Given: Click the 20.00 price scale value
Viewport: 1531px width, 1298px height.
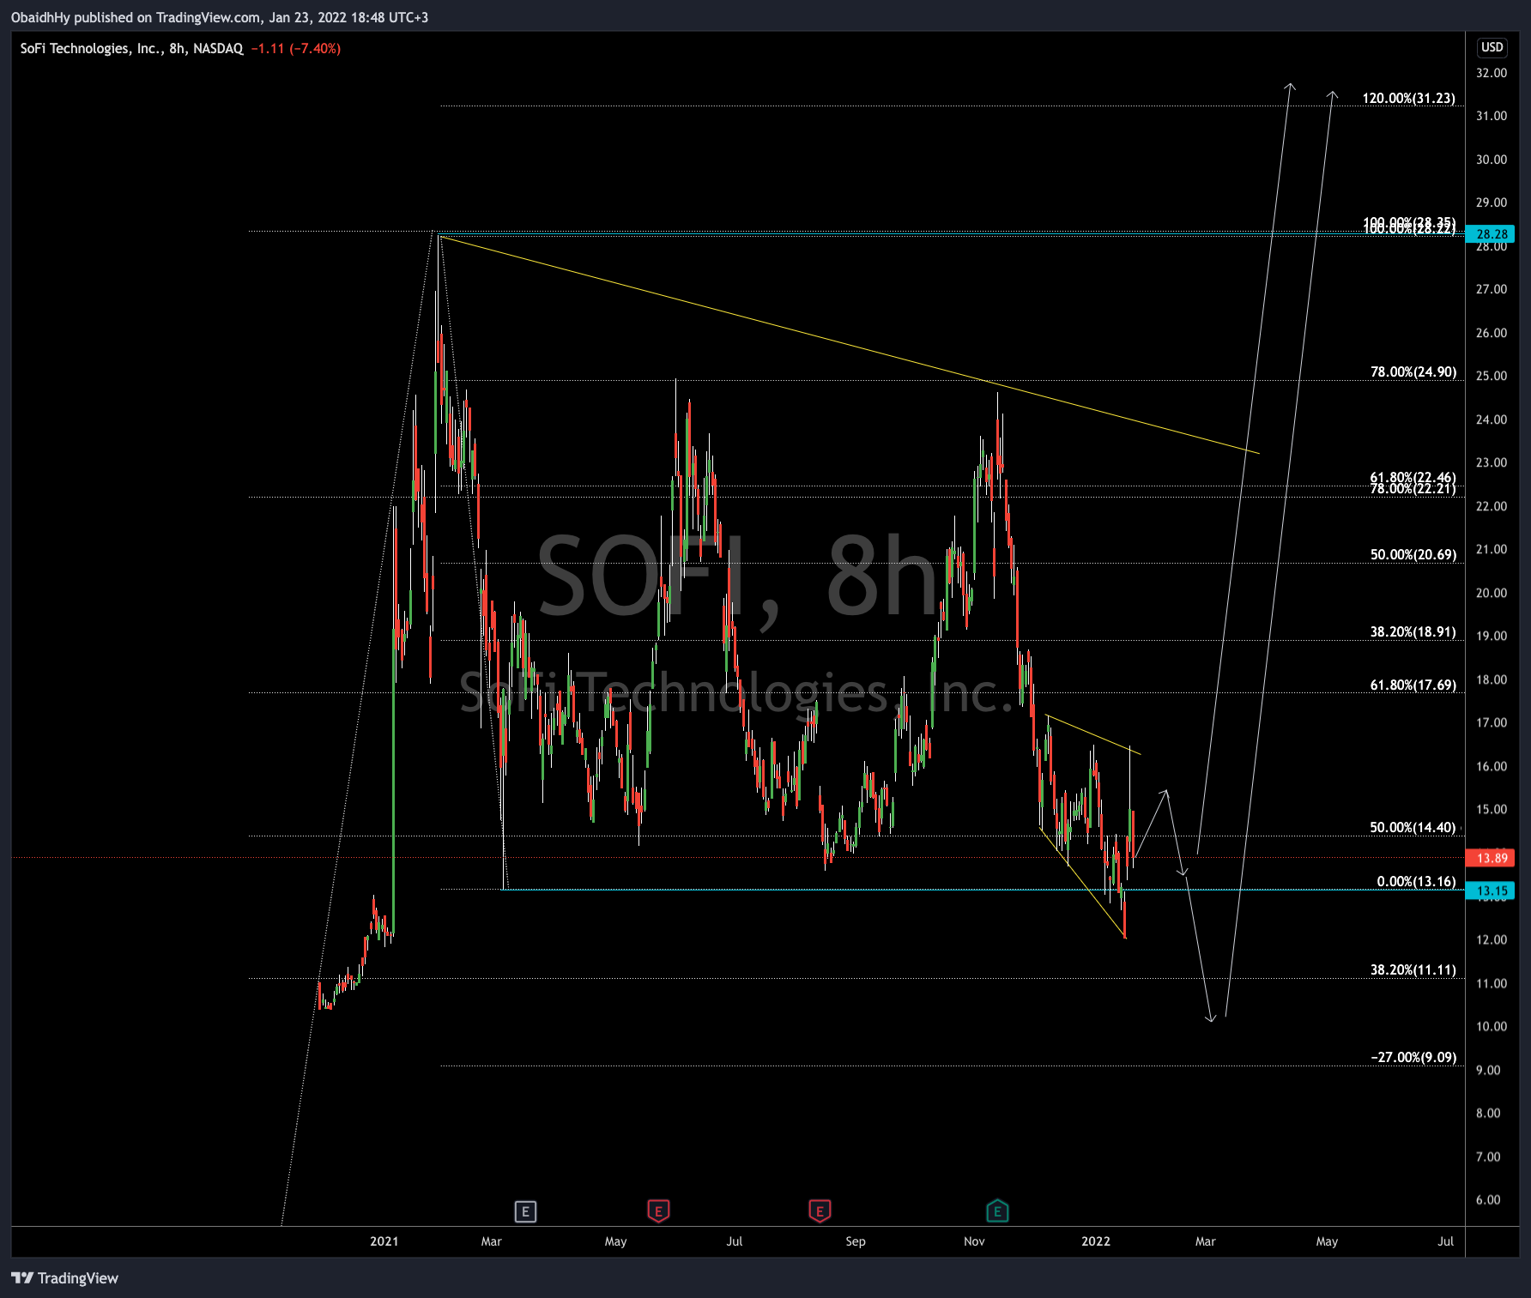Looking at the screenshot, I should [x=1491, y=593].
